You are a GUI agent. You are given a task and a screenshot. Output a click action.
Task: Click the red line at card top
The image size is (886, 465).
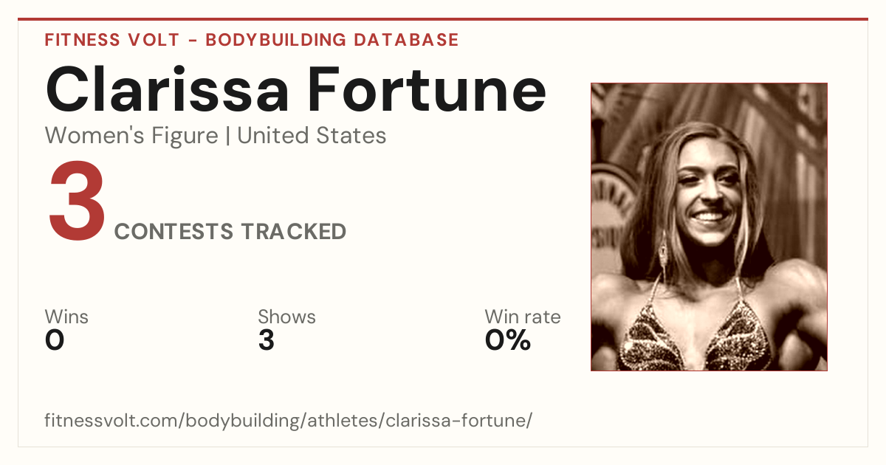click(443, 19)
